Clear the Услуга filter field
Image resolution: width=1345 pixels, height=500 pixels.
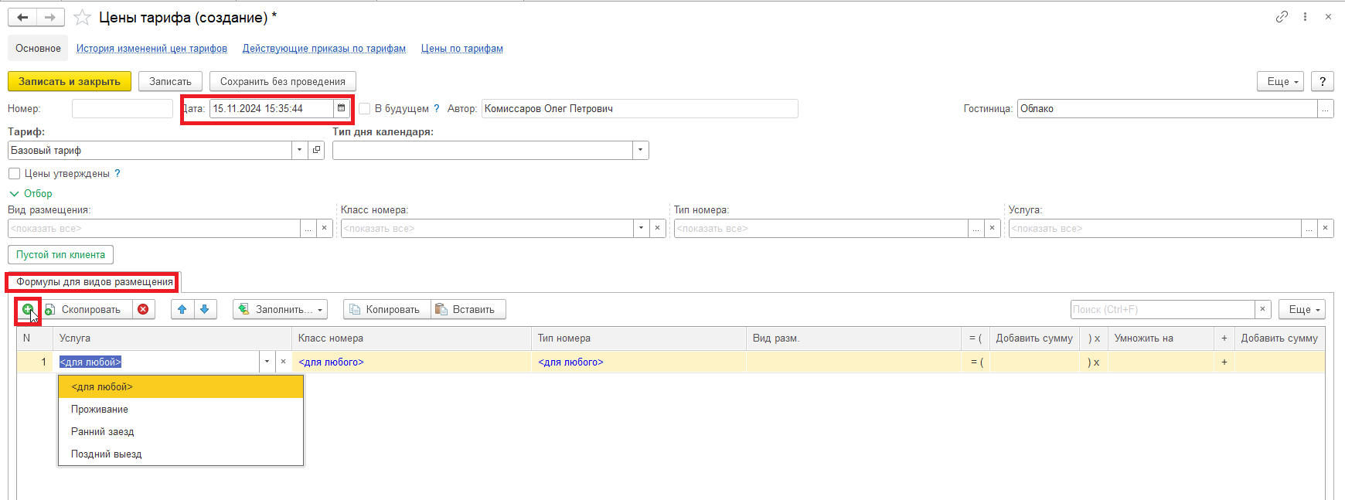[x=1326, y=229]
